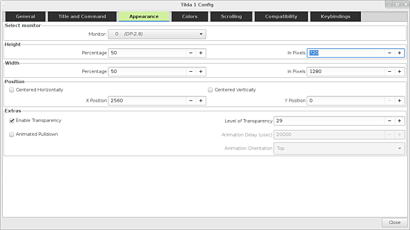Increase Y Position value

click(399, 101)
